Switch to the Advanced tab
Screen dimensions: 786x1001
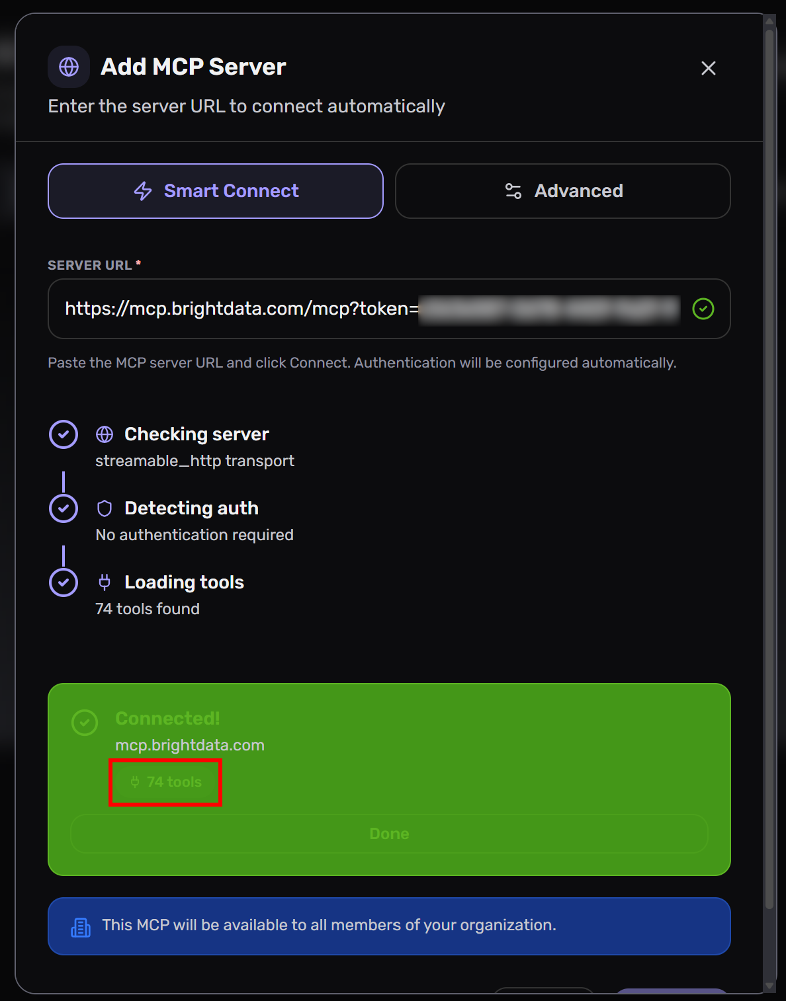point(563,191)
